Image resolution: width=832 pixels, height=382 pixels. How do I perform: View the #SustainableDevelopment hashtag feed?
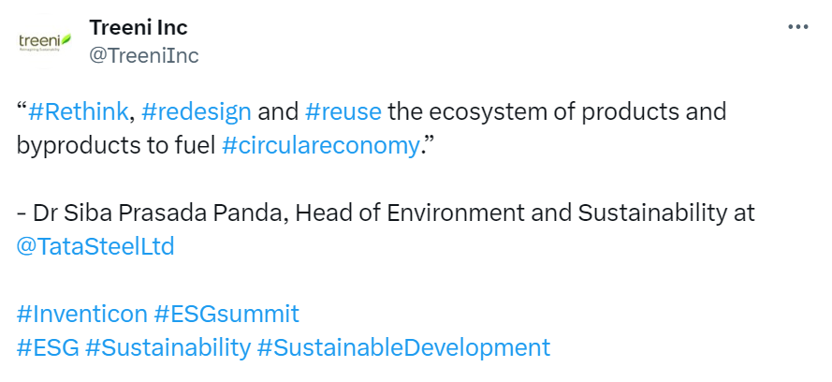tap(403, 349)
